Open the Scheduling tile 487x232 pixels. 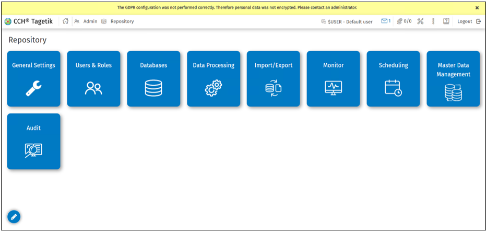(393, 79)
